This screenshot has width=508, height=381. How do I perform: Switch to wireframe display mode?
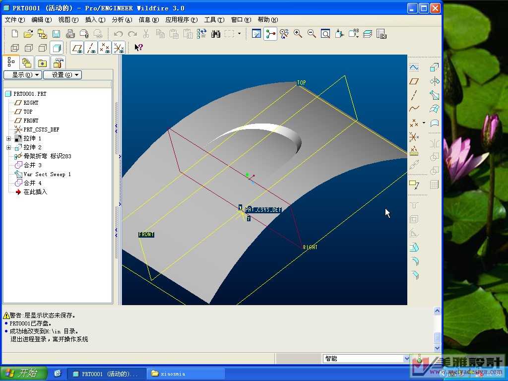[14, 48]
